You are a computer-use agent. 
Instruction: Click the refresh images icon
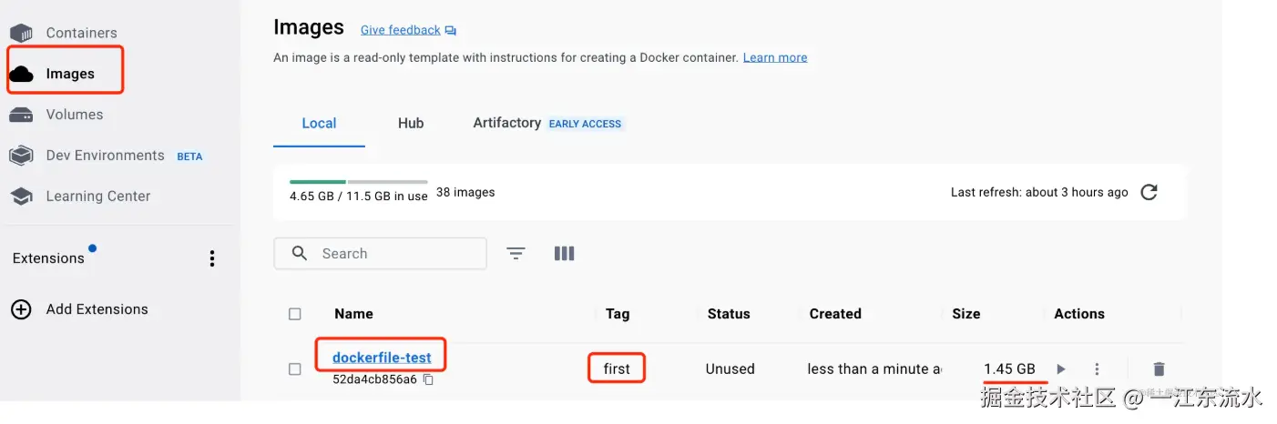coord(1149,192)
